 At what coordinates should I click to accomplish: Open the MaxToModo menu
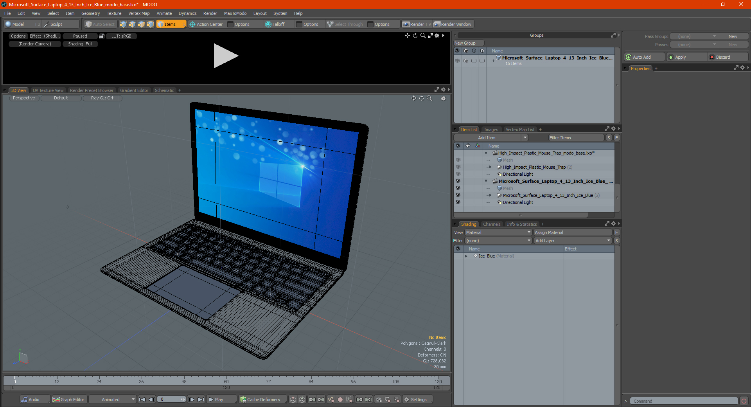[235, 13]
